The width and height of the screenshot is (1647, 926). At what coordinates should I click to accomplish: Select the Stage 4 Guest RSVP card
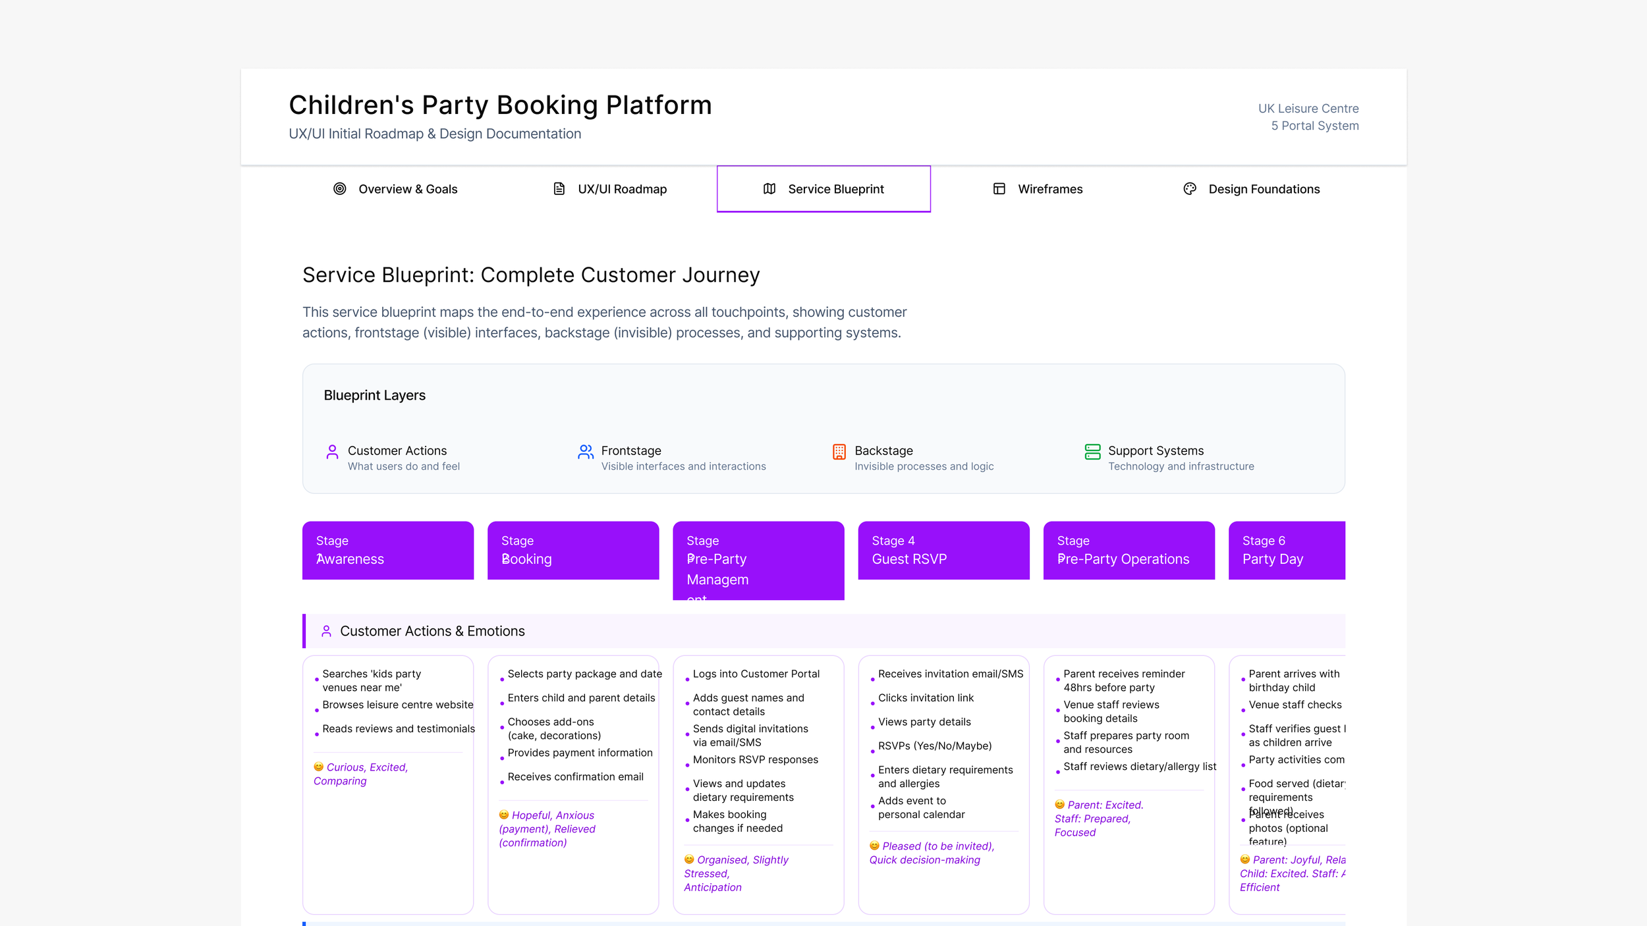943,551
